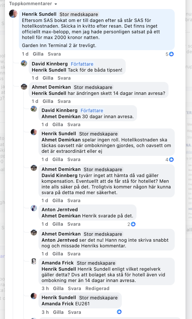
Task: Click the 4-likes thumbs-up on 'spelar ingen roll' comment
Action: point(171,159)
